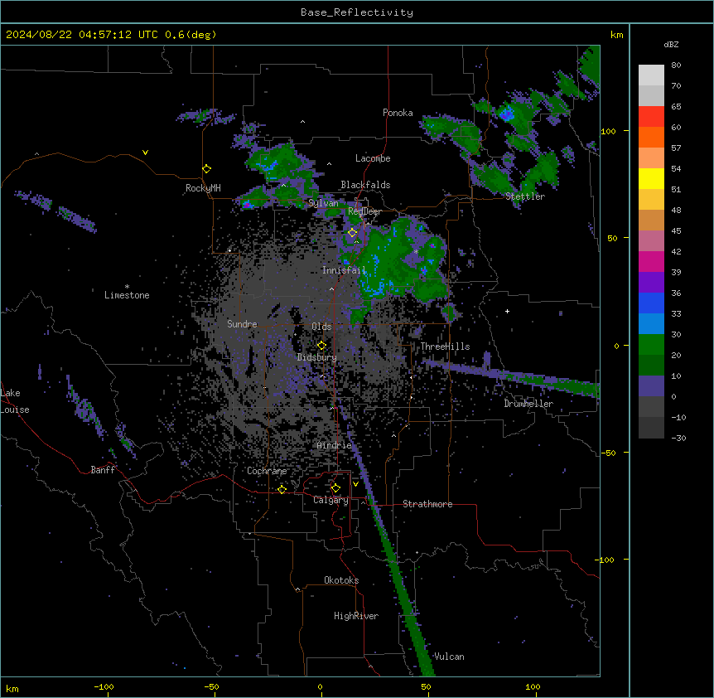Click the Ponoka city label
Screen dimensions: 714x698
(398, 113)
